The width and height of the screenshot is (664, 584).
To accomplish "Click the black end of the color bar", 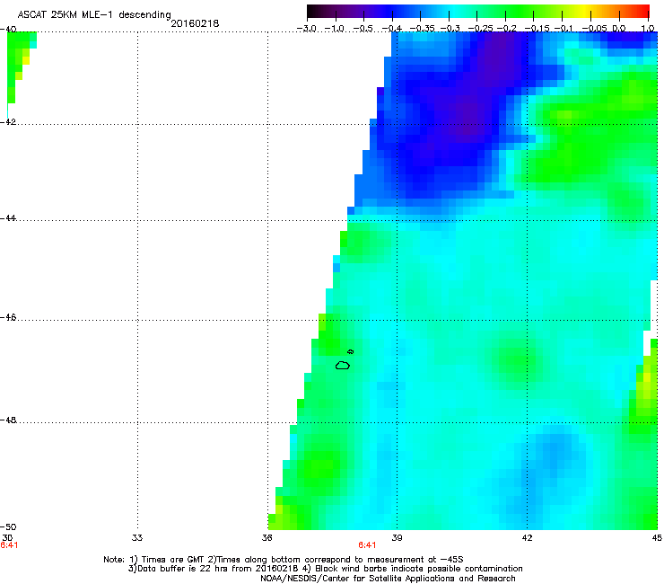I will [x=313, y=12].
